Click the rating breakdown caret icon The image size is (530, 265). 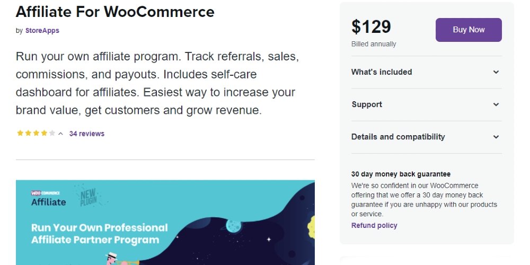pos(60,134)
